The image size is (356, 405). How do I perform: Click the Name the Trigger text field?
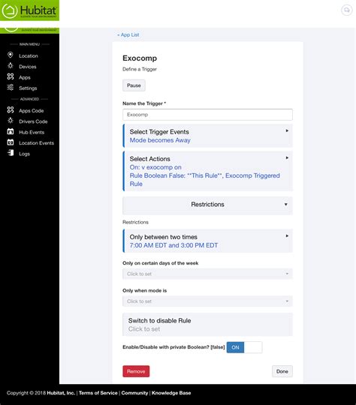click(x=207, y=115)
